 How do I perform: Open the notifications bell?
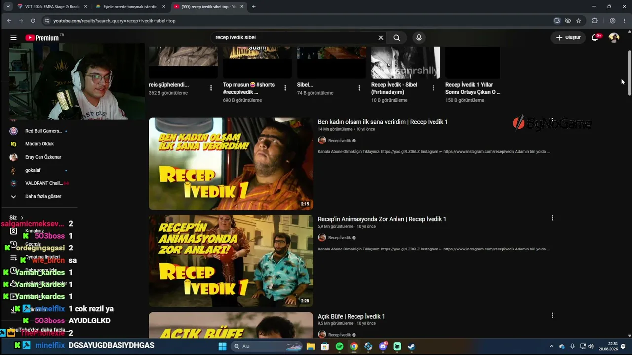(595, 37)
